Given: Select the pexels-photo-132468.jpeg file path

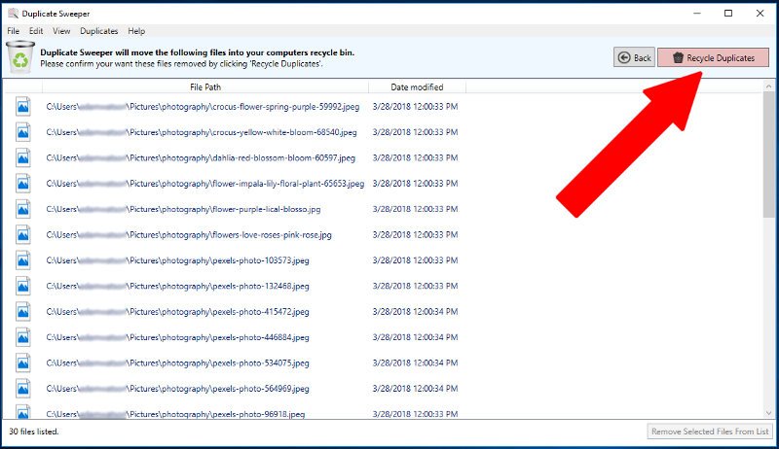Looking at the screenshot, I should tap(178, 286).
